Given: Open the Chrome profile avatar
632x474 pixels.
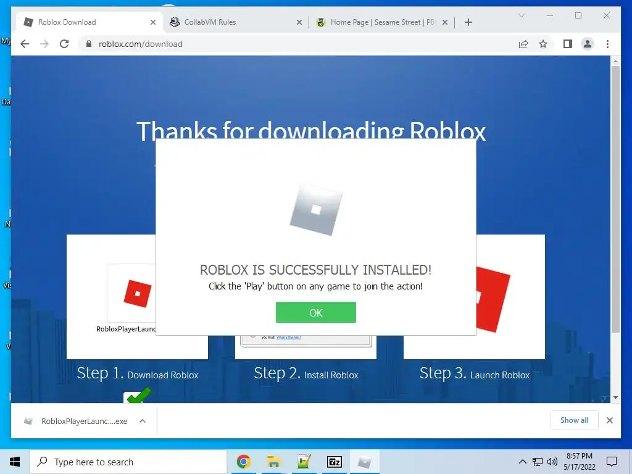Looking at the screenshot, I should pos(588,44).
